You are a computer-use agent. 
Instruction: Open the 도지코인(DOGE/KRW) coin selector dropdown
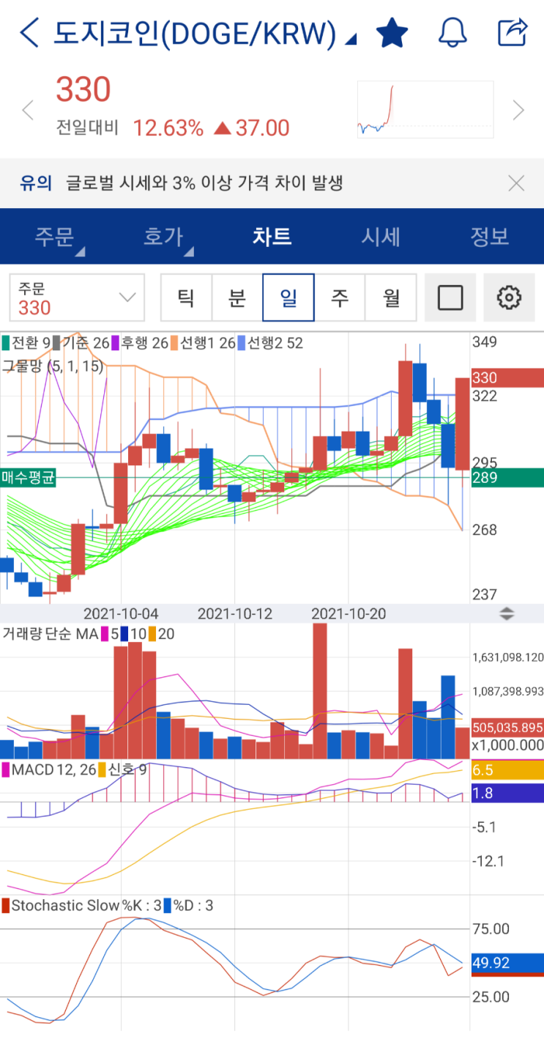(x=205, y=33)
